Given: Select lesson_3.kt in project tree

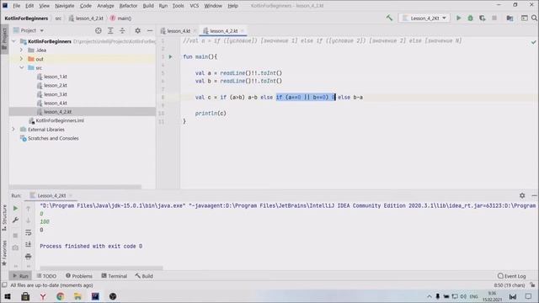Looking at the screenshot, I should click(56, 94).
